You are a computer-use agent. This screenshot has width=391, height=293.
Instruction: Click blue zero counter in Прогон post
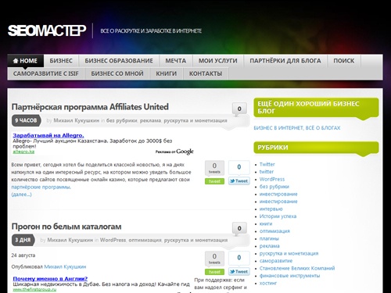[x=239, y=258]
